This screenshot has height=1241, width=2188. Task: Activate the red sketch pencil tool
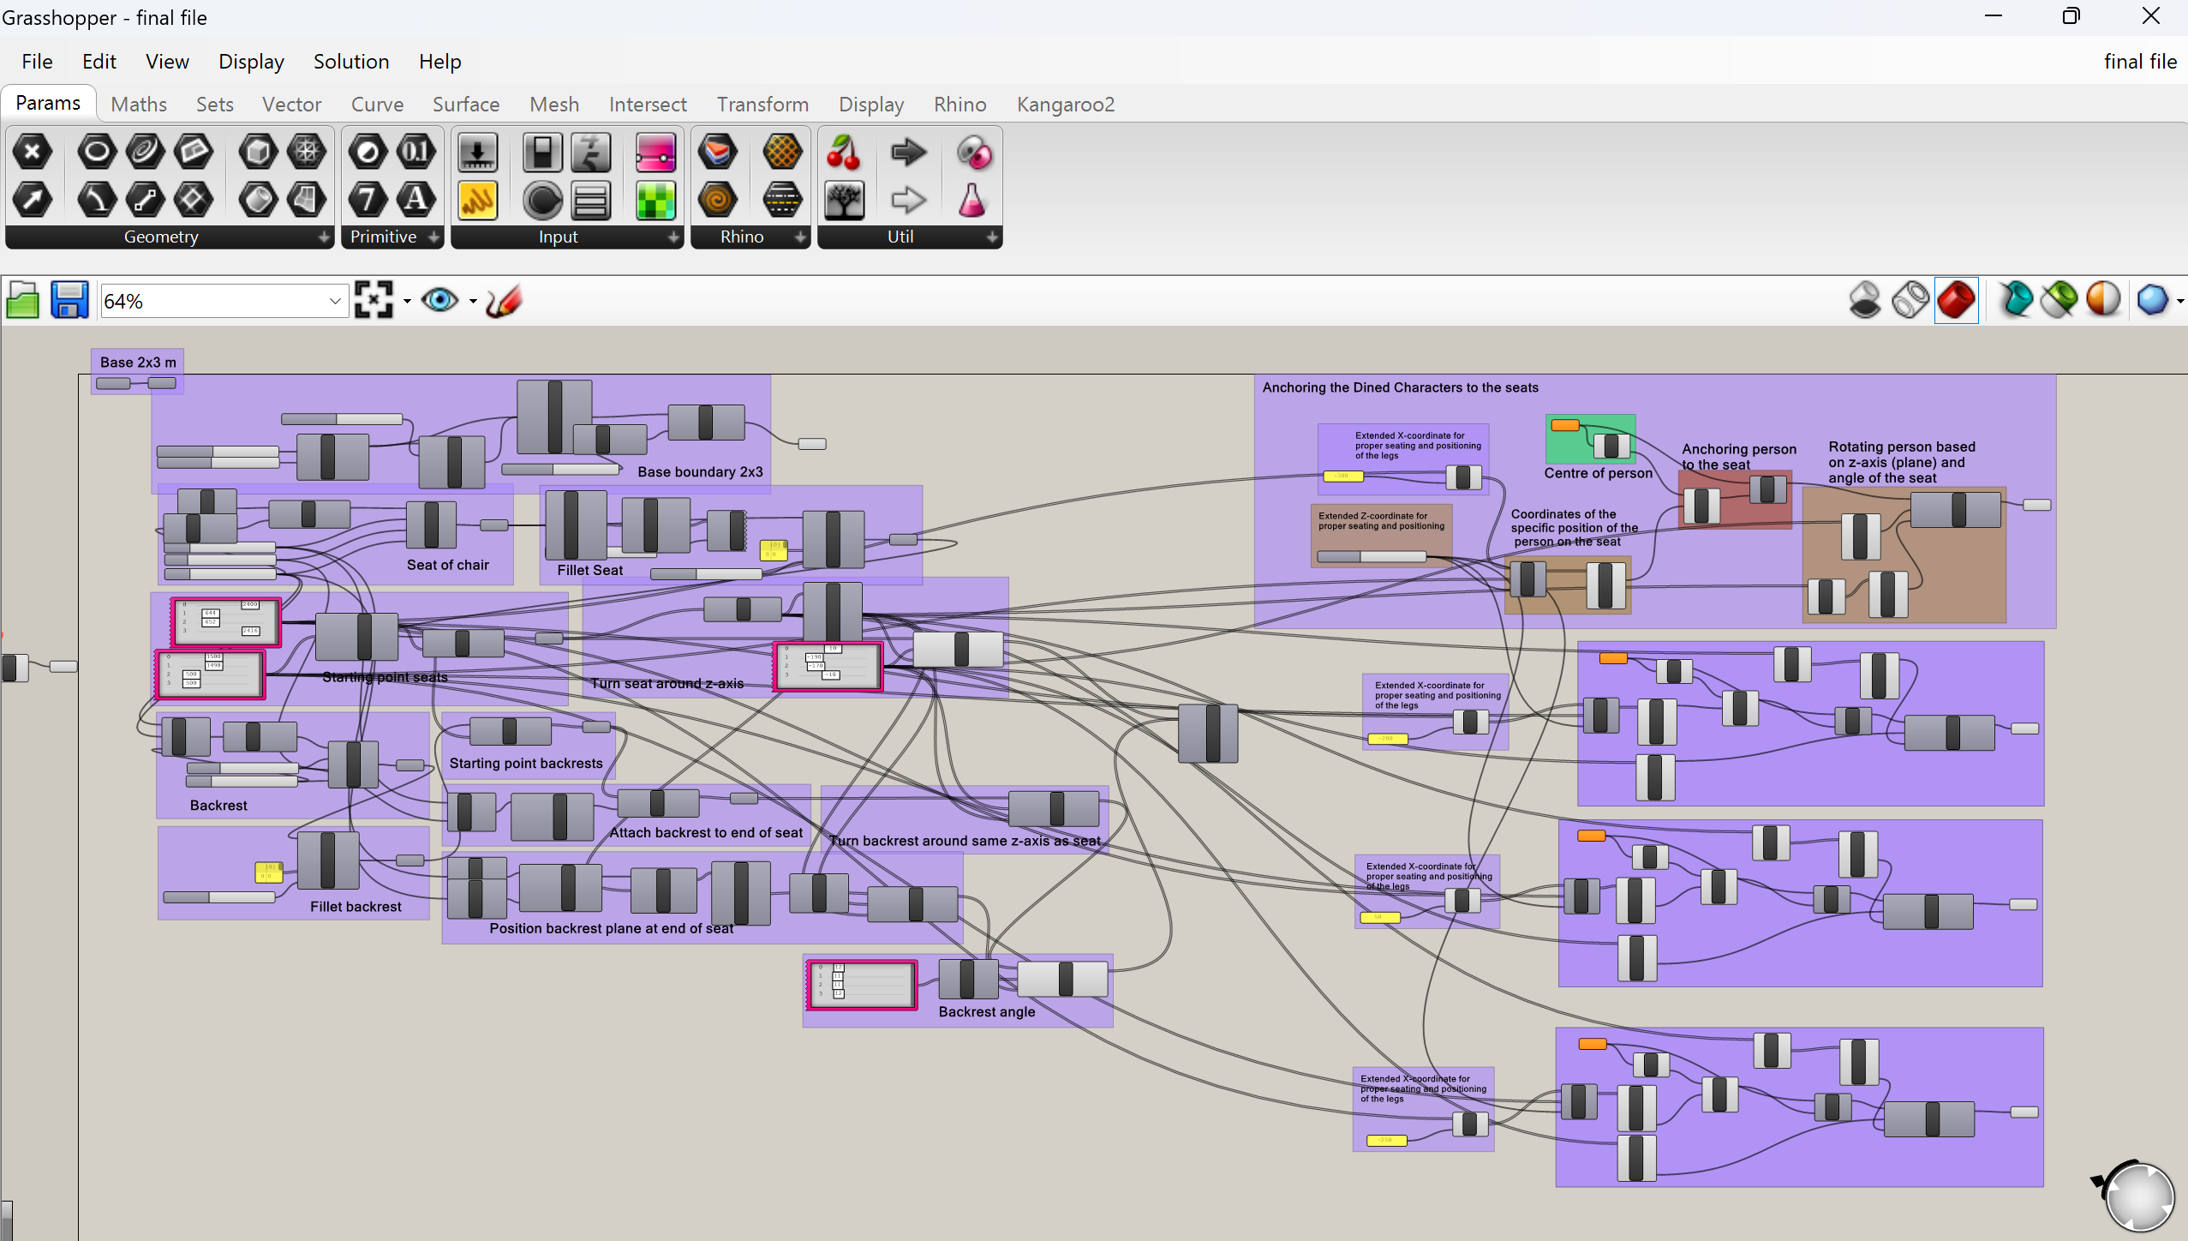[504, 301]
